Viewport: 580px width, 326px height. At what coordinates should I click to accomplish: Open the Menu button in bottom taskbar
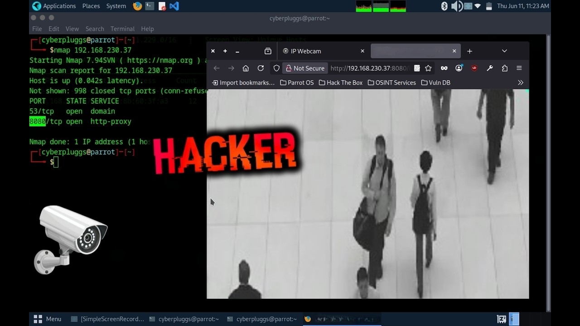coord(48,319)
